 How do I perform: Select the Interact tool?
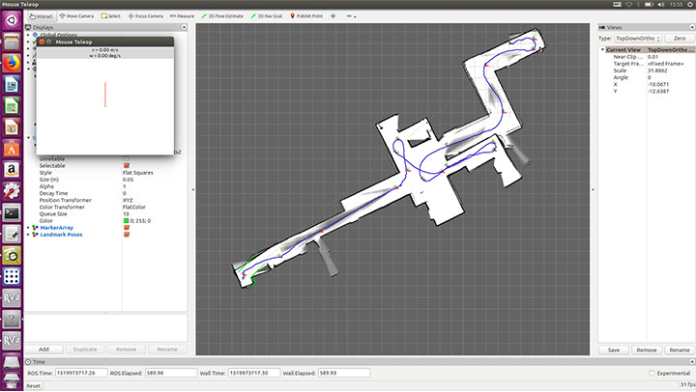coord(43,15)
